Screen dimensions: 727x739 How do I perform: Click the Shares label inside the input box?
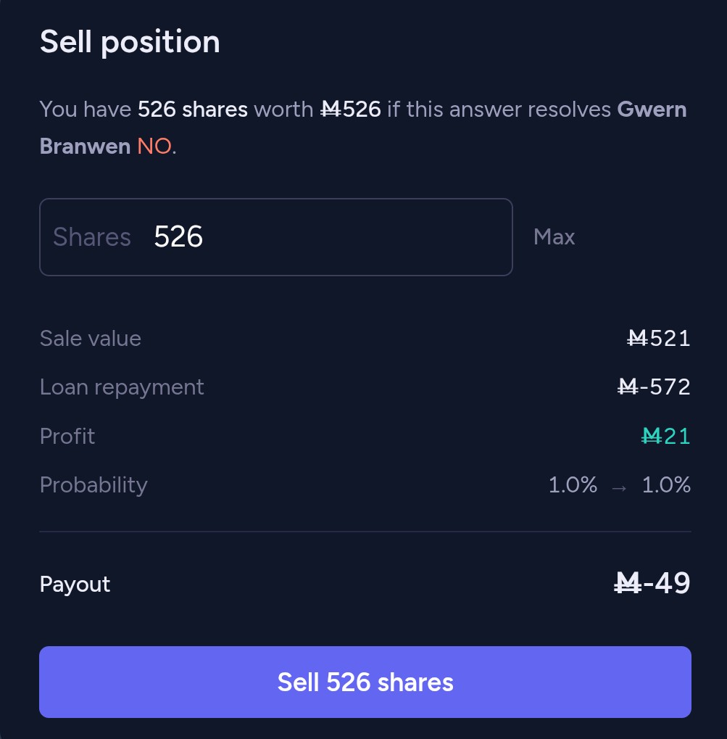point(92,237)
